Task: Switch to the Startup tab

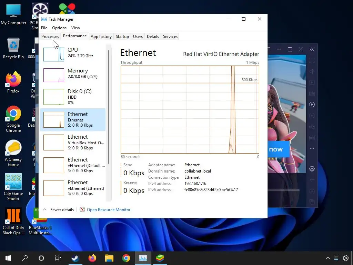Action: coord(122,37)
